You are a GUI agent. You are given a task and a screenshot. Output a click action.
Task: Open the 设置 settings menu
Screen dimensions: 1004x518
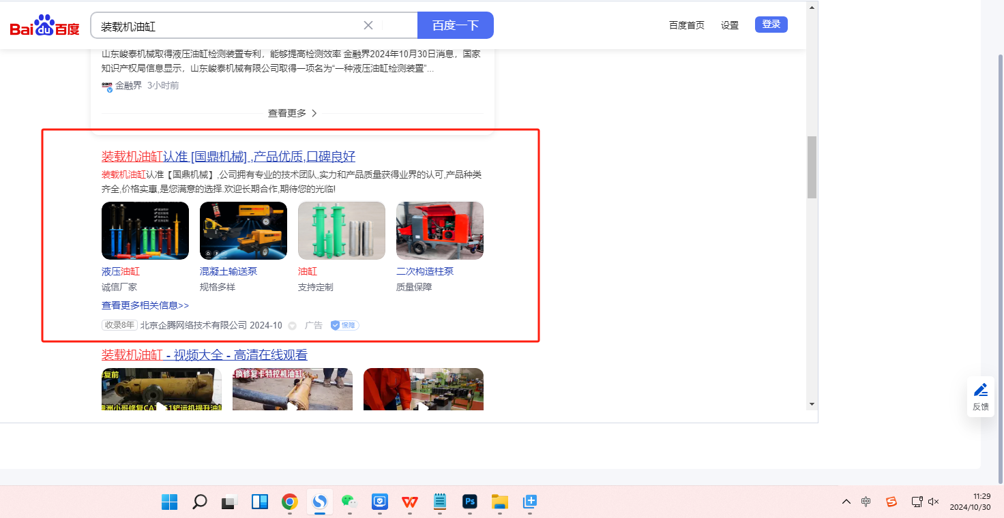[x=730, y=25]
